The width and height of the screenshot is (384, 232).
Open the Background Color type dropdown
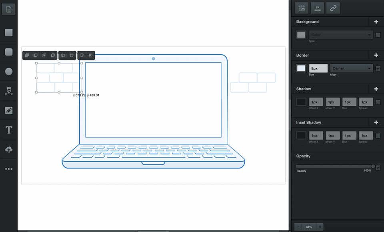pyautogui.click(x=340, y=35)
